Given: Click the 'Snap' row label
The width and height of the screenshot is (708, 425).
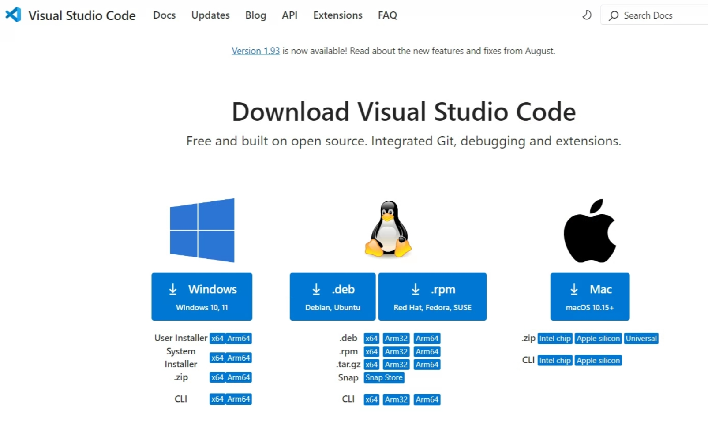Looking at the screenshot, I should [348, 378].
